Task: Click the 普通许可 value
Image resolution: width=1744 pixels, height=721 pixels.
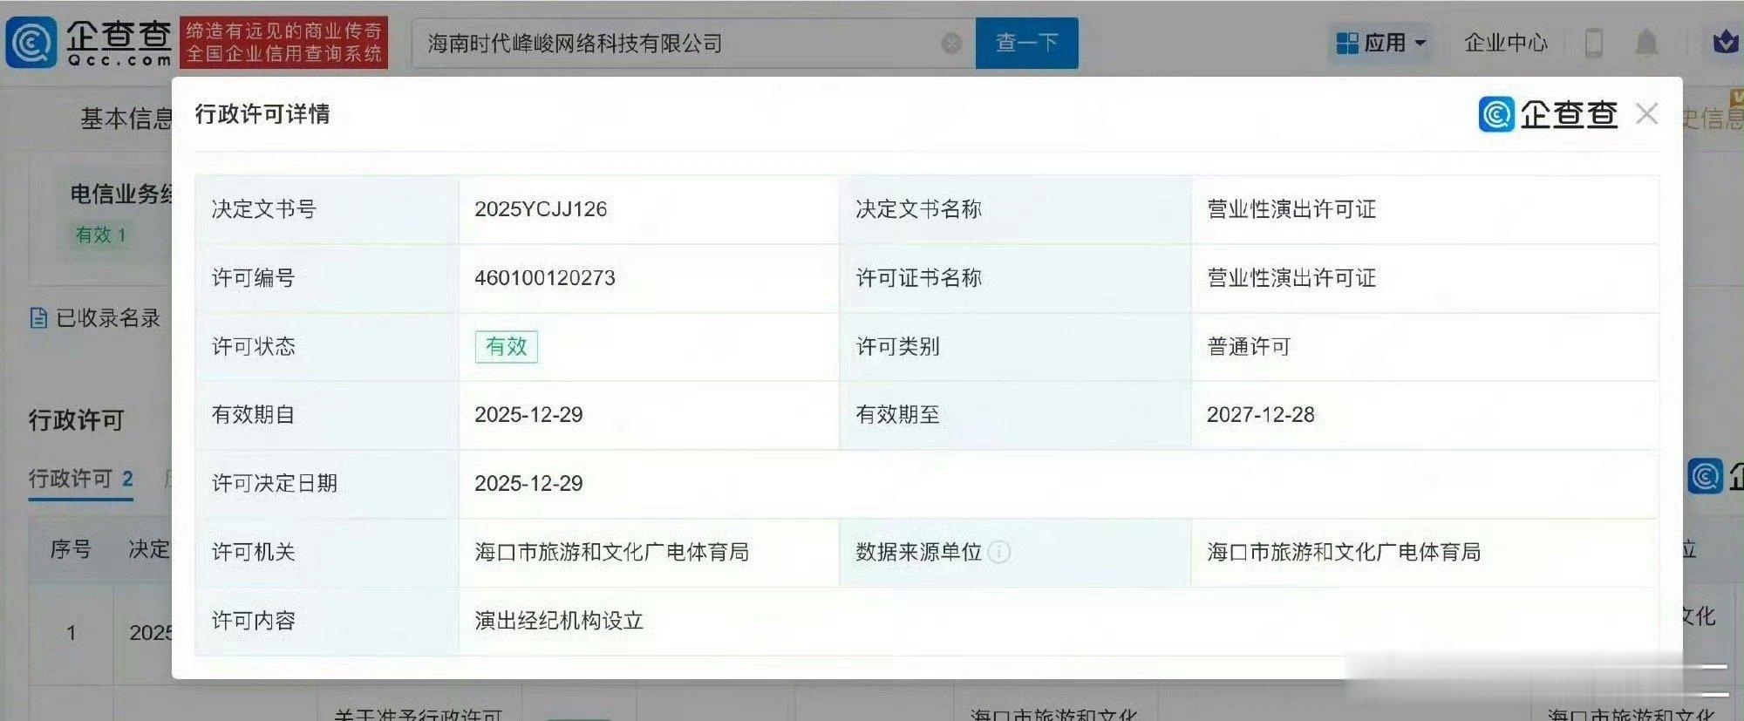Action: (1249, 347)
